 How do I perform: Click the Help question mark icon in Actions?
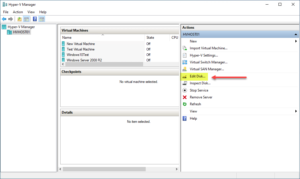click(185, 118)
